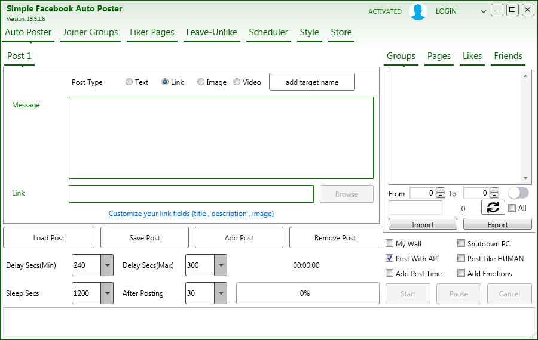Screen dimensions: 538x340
Task: Click the ACTIVATED status label
Action: point(384,11)
